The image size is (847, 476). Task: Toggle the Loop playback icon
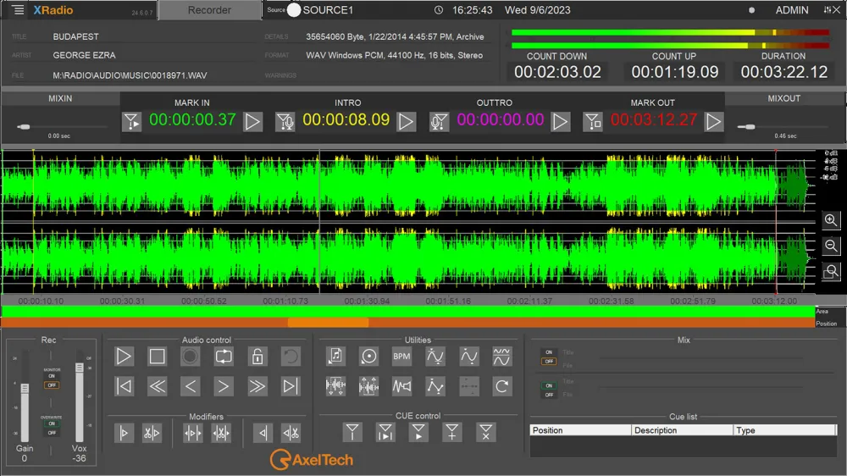pyautogui.click(x=224, y=357)
